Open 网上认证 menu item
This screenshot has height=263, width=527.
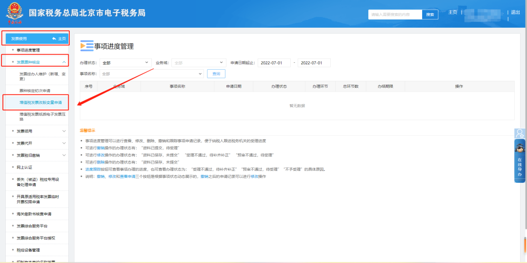(24, 167)
